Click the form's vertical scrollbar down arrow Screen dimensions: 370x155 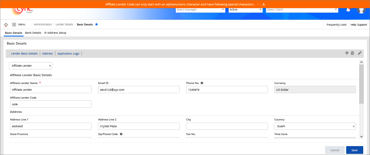361,137
